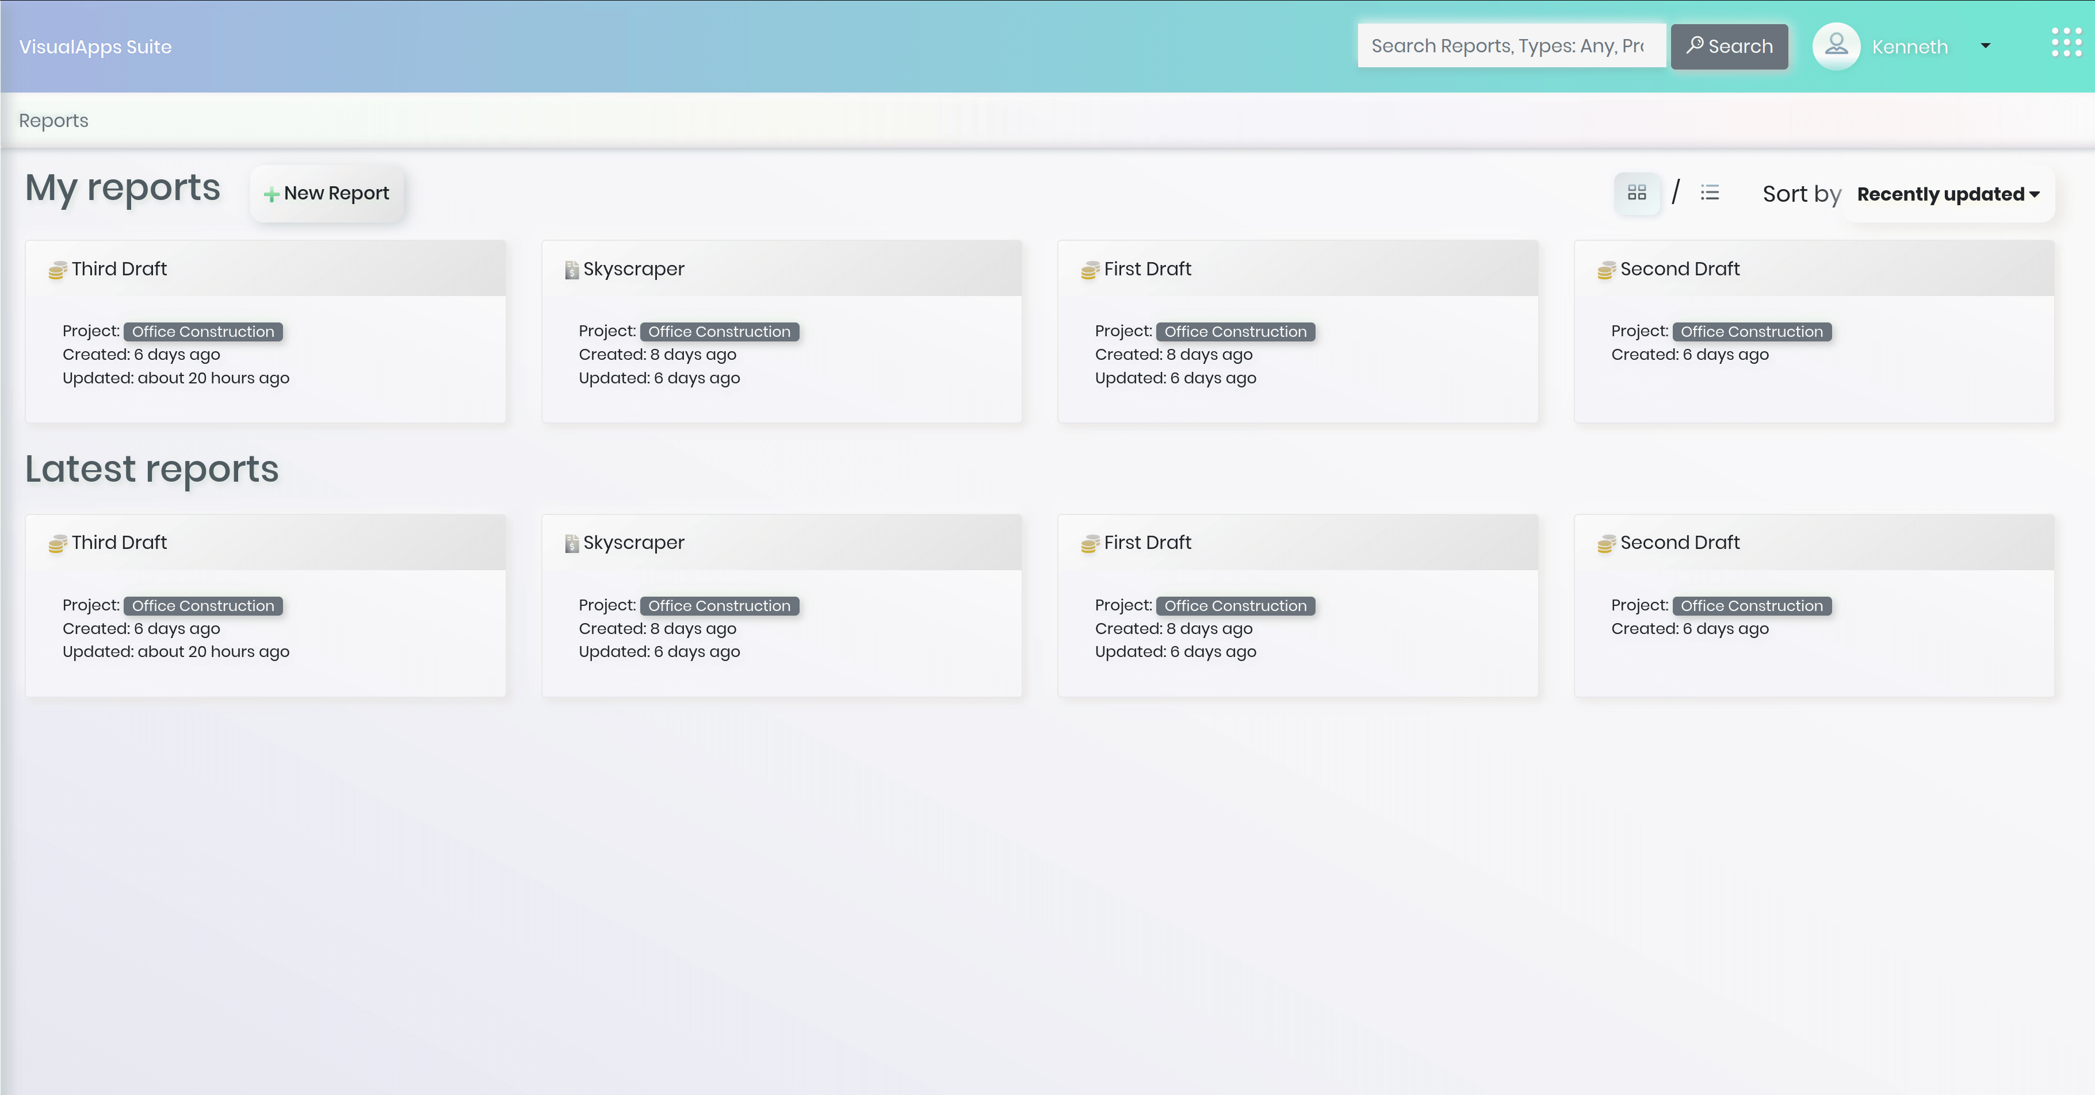Viewport: 2095px width, 1095px height.
Task: Click the magnifier icon in Search button
Action: tap(1695, 45)
